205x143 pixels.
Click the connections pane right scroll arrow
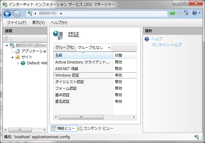(44, 130)
